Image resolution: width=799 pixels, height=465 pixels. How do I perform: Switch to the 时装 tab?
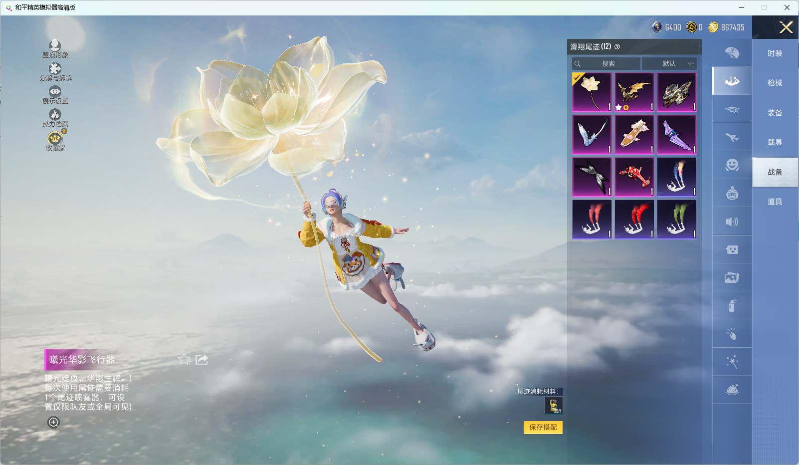tap(775, 53)
